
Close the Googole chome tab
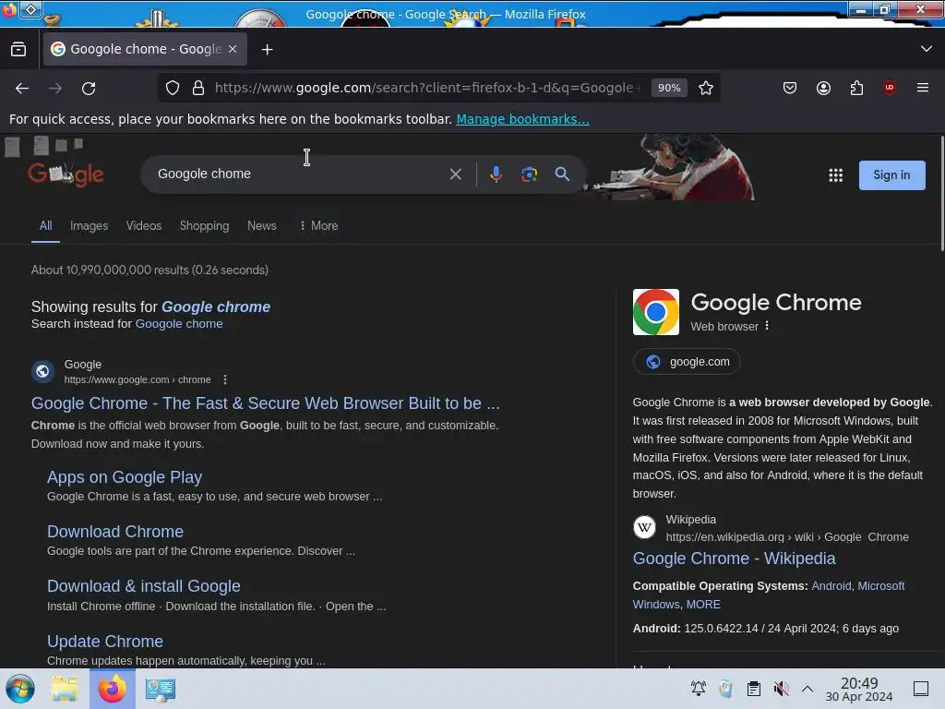pyautogui.click(x=233, y=49)
